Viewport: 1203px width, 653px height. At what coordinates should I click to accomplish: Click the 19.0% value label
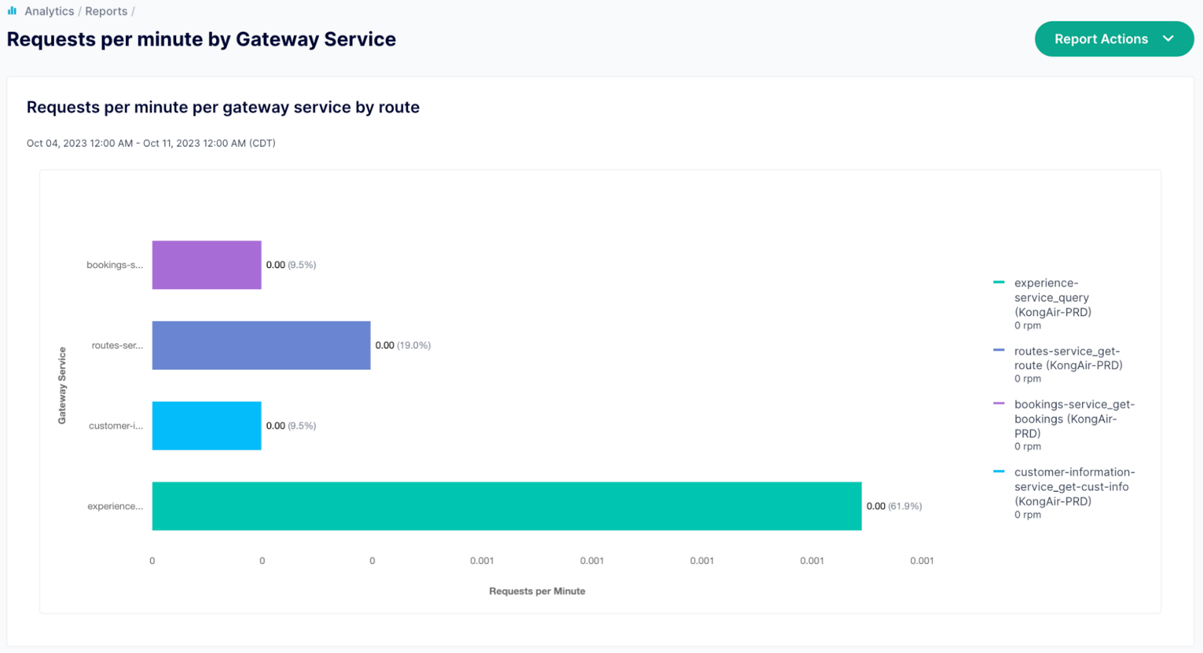(413, 346)
